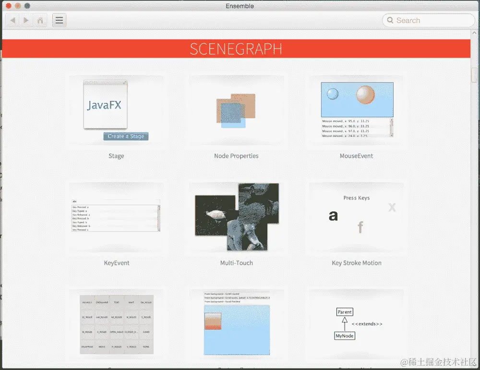Click the magnifying glass in the search box
This screenshot has width=480, height=370.
pyautogui.click(x=391, y=20)
